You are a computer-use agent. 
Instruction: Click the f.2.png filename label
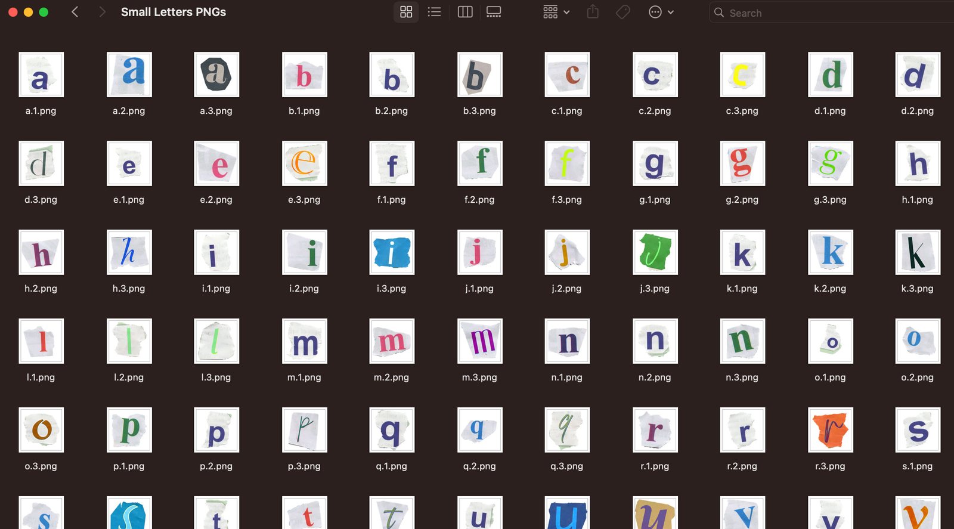click(x=479, y=200)
